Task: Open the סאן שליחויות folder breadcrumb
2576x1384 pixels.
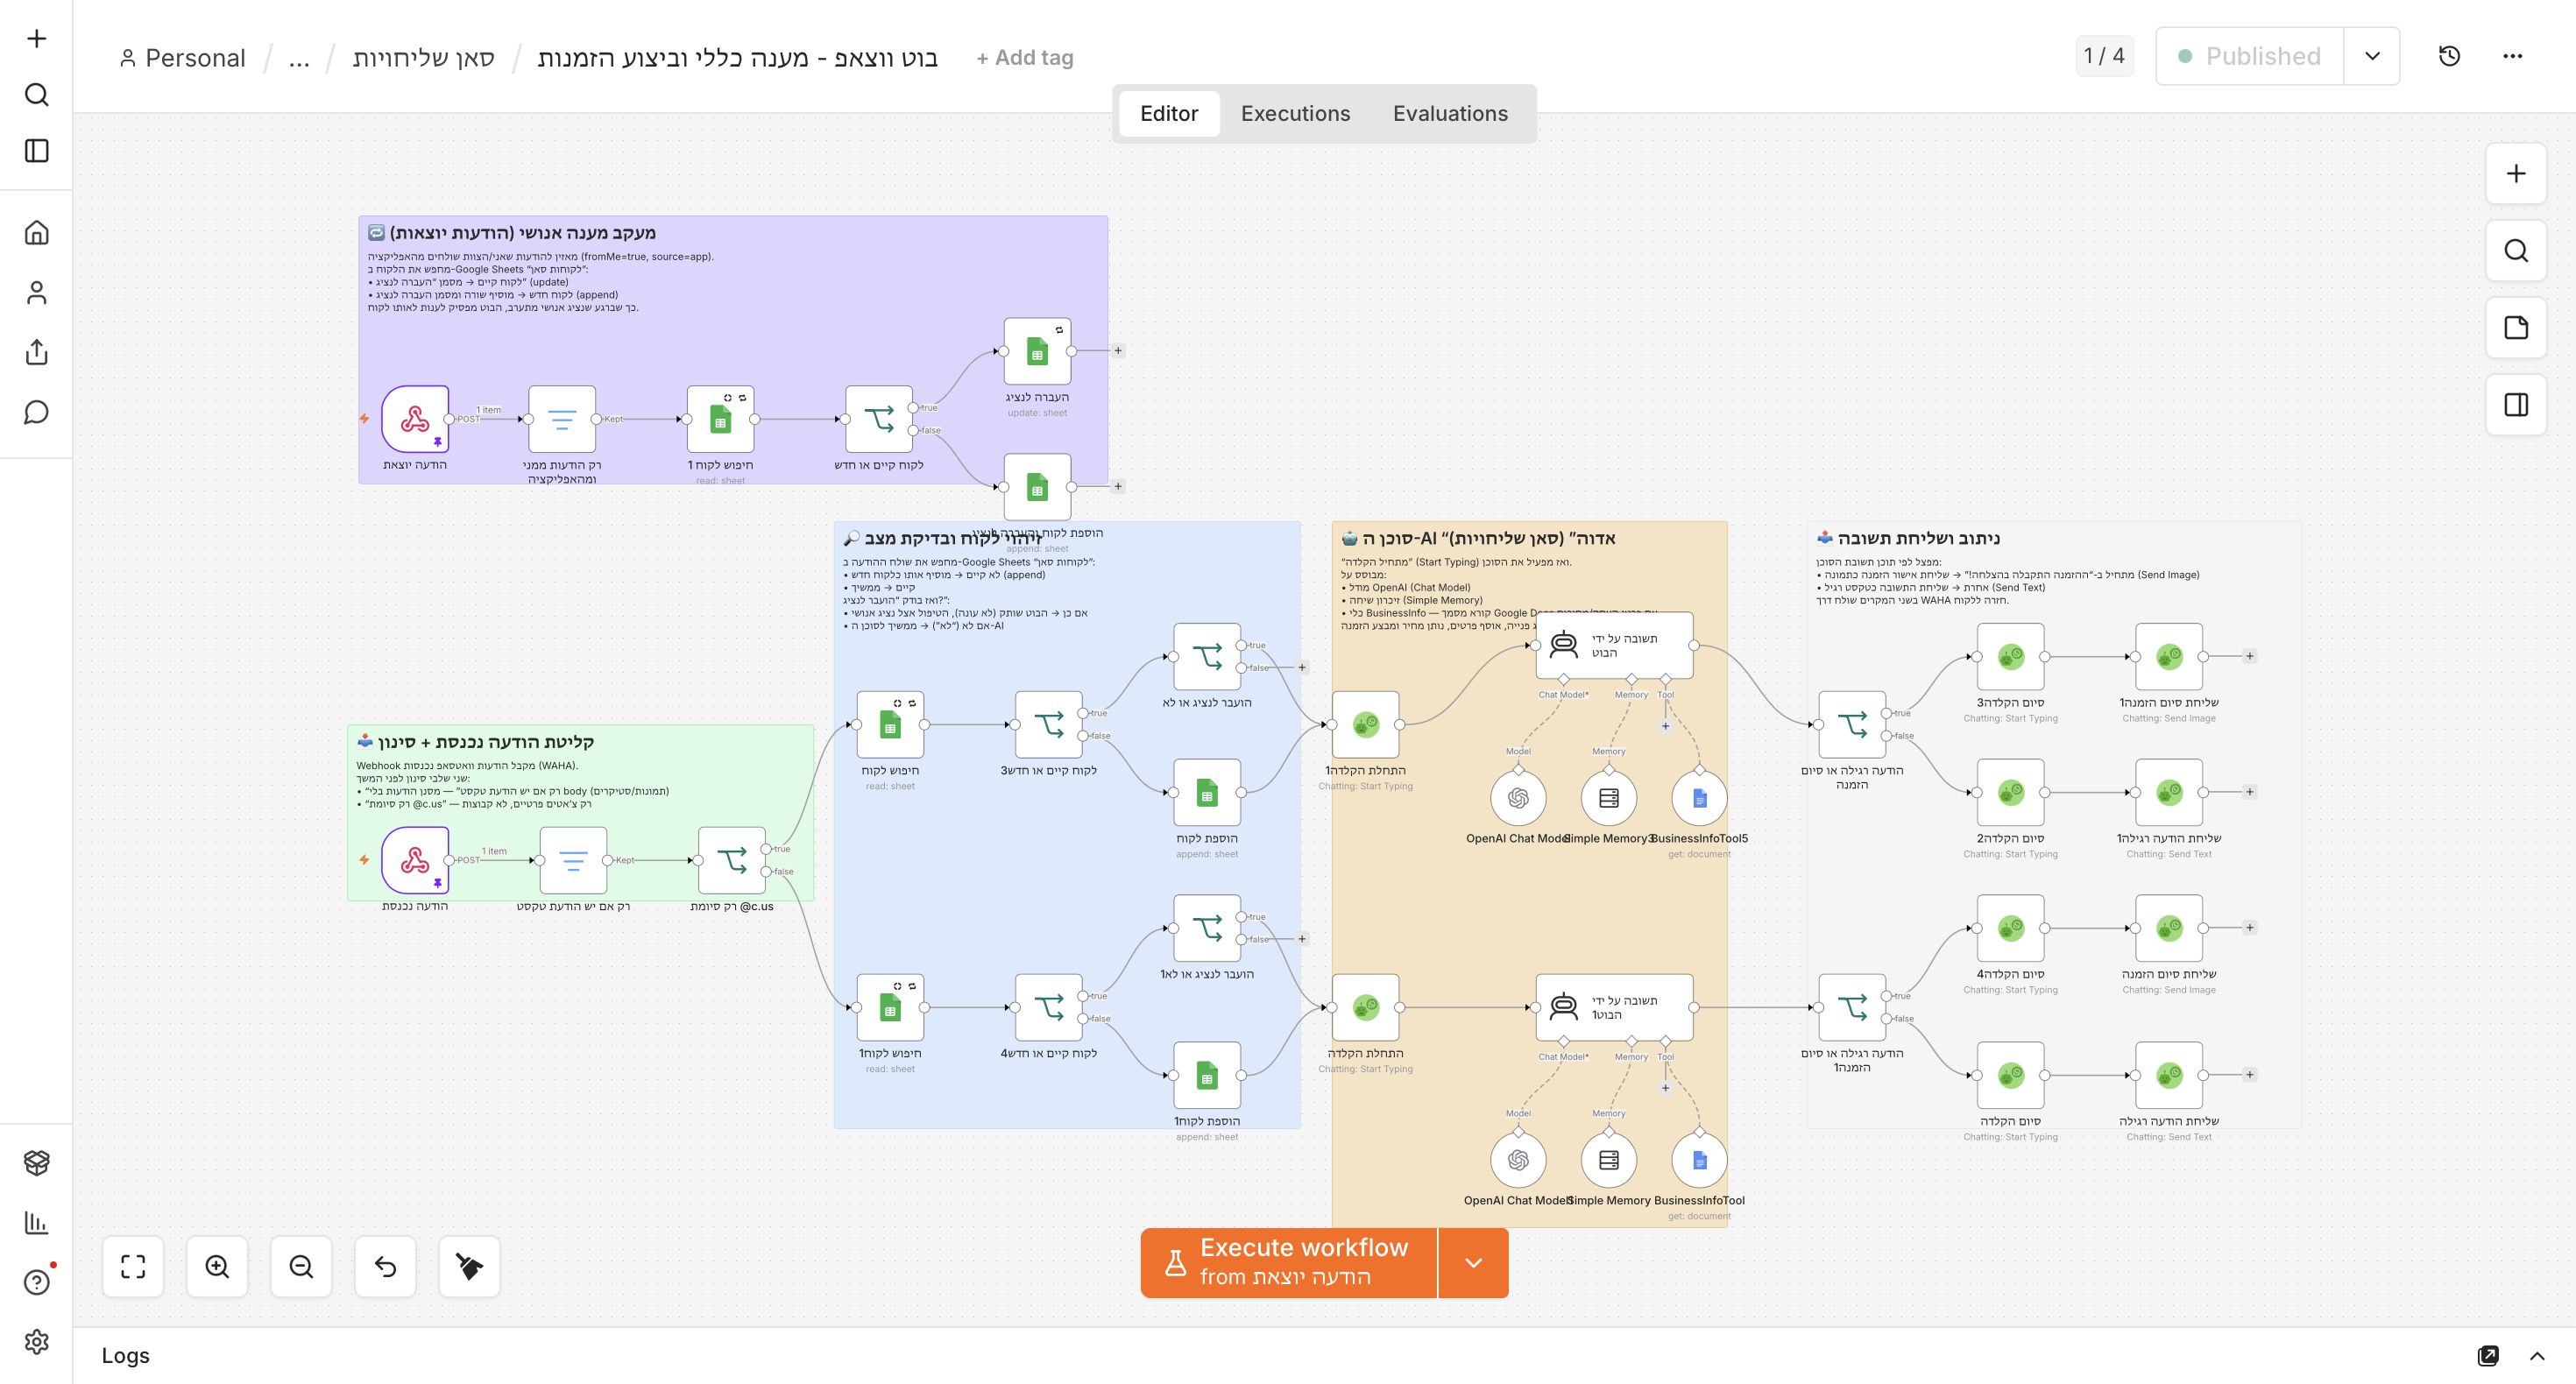Action: pyautogui.click(x=424, y=58)
